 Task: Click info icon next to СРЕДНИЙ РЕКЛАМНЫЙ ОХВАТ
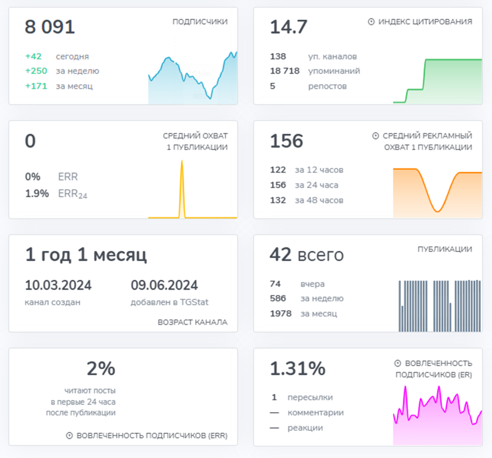pos(375,136)
